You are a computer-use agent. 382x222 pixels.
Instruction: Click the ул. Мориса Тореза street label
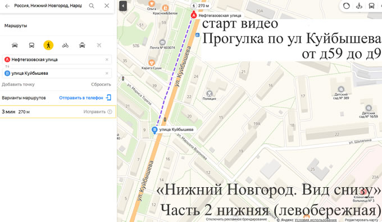pos(139,94)
